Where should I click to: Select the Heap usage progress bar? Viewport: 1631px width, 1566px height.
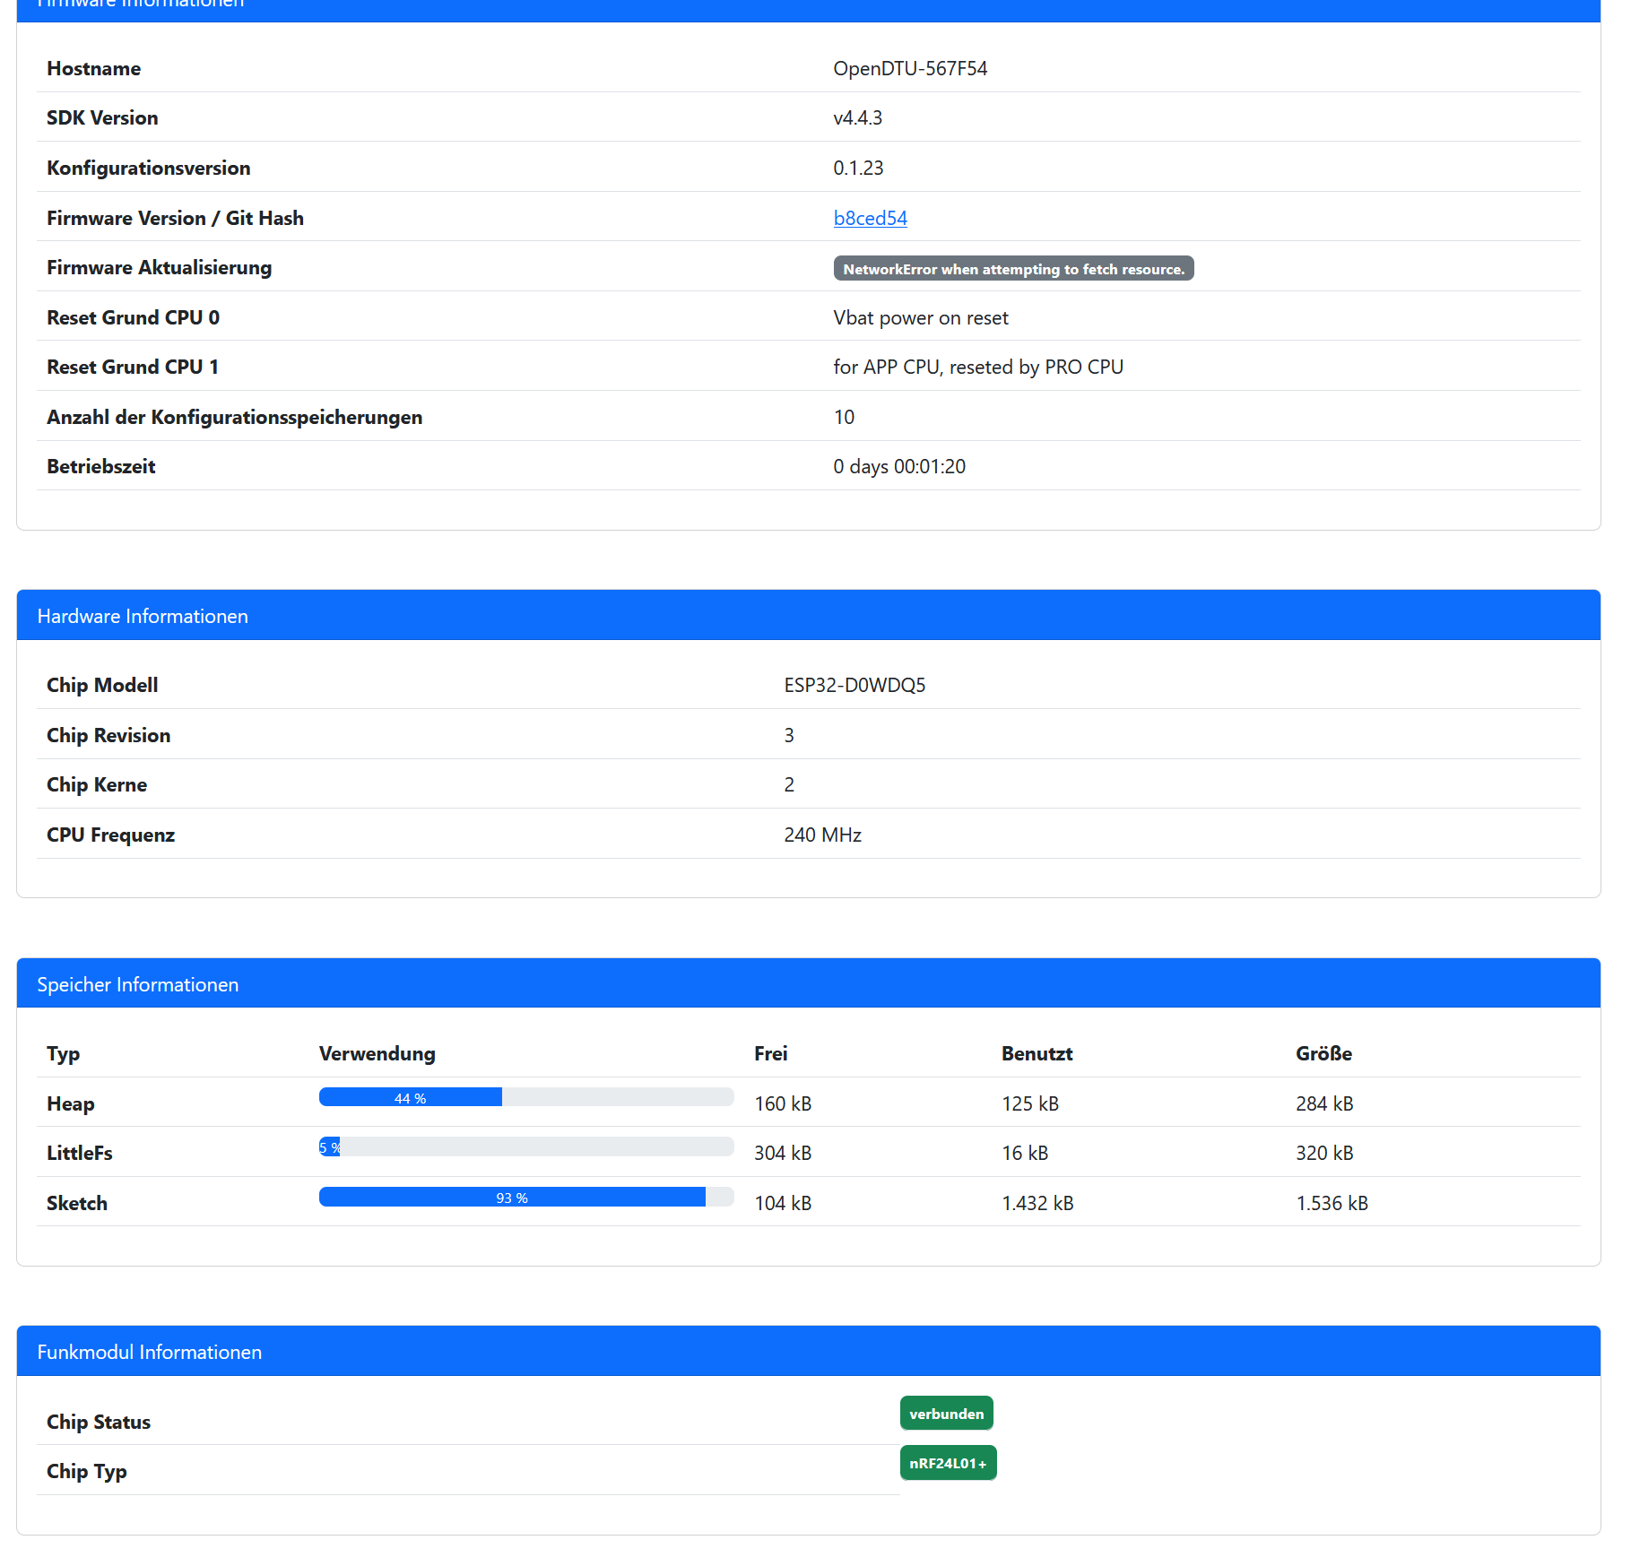tap(525, 1095)
